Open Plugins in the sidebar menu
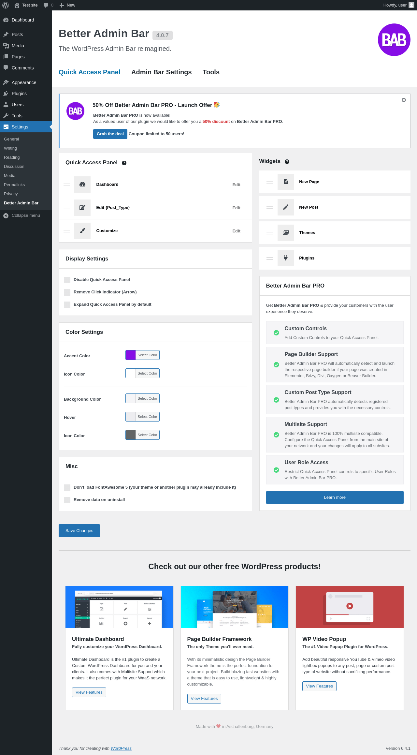This screenshot has width=417, height=755. [x=26, y=94]
